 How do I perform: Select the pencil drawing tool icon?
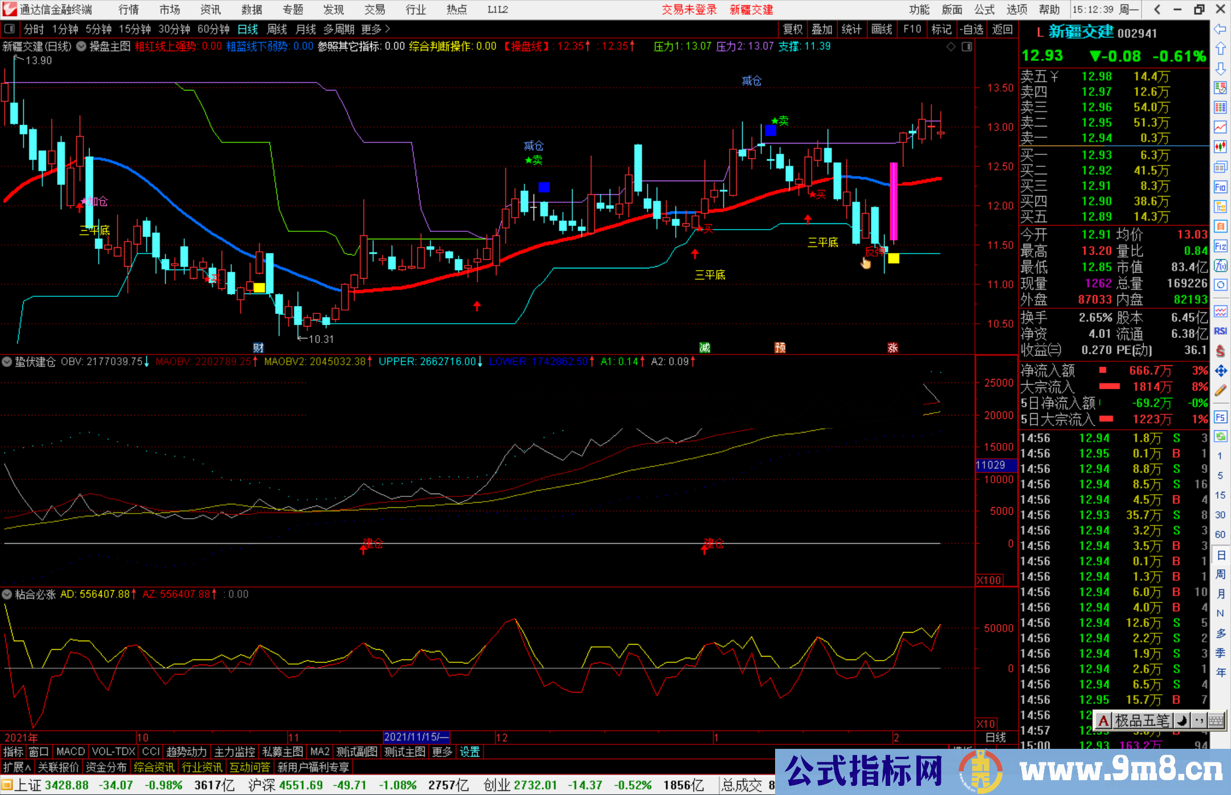pyautogui.click(x=1220, y=390)
